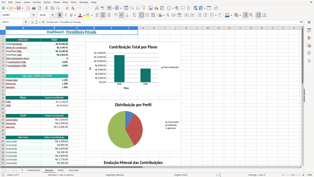This screenshot has height=177, width=314.
Task: Click Format as Percent icon
Action: 168,15
